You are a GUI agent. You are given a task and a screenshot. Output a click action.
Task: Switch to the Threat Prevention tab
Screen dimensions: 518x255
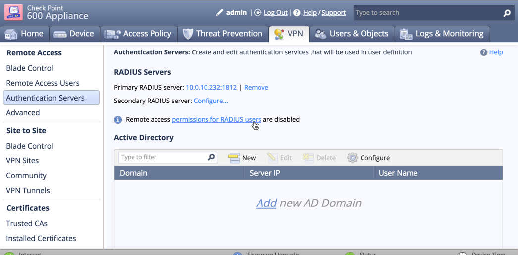coord(222,34)
